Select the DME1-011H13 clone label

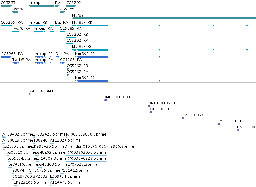tap(230, 121)
